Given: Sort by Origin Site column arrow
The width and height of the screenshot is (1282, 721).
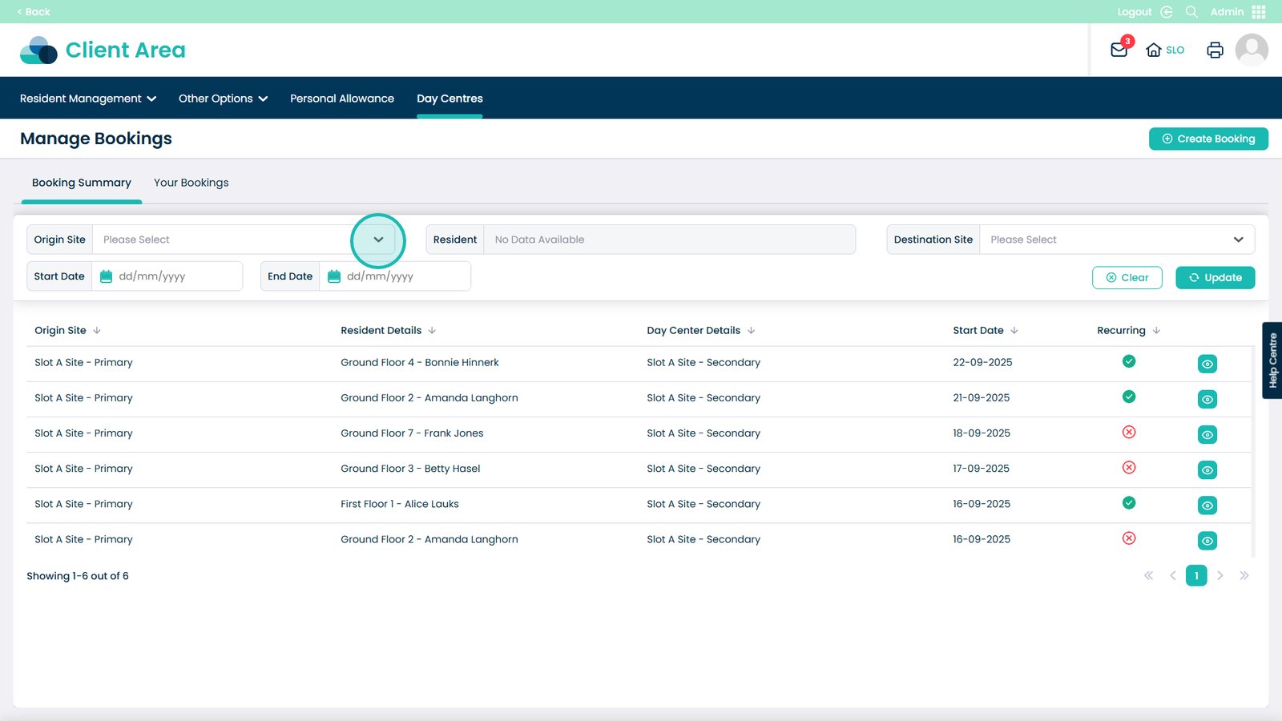Looking at the screenshot, I should tap(97, 330).
